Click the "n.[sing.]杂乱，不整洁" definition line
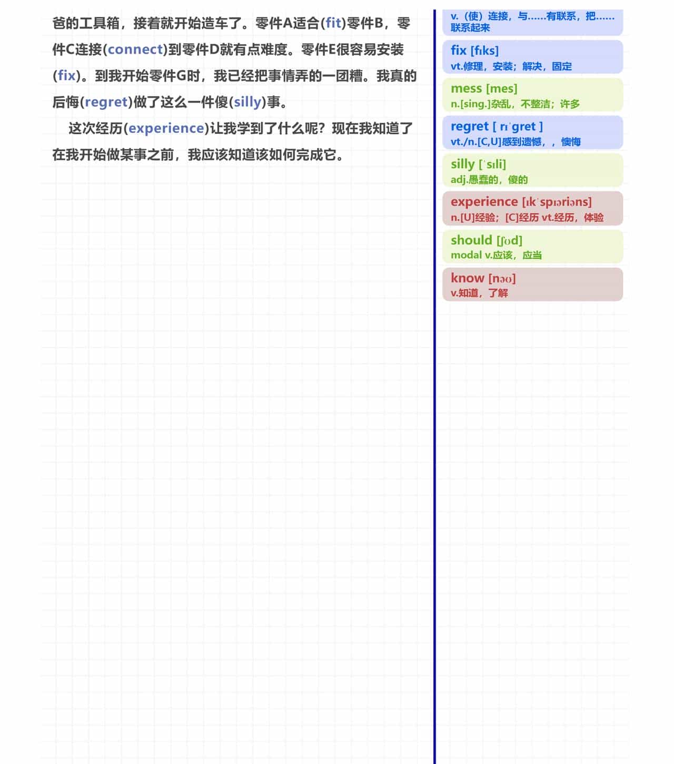Screen dimensions: 674x764 pos(515,104)
